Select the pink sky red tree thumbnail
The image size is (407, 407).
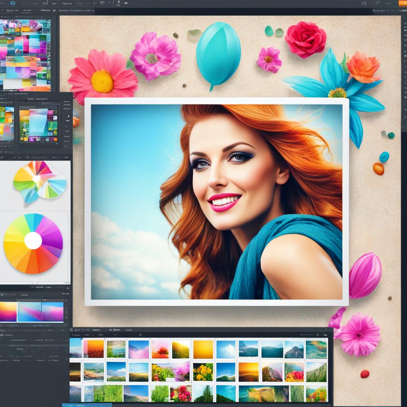click(x=160, y=349)
